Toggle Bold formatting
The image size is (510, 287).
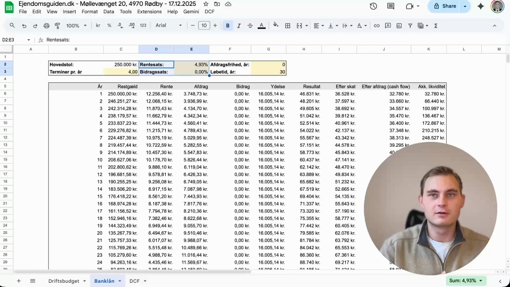coord(228,26)
